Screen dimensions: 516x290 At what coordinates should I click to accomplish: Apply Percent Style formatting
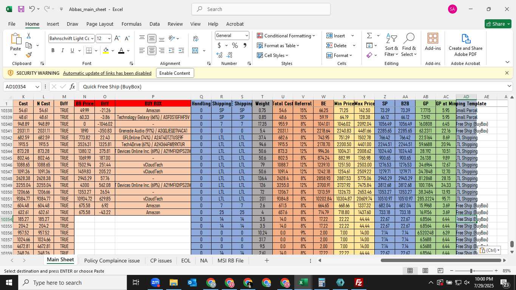(235, 45)
